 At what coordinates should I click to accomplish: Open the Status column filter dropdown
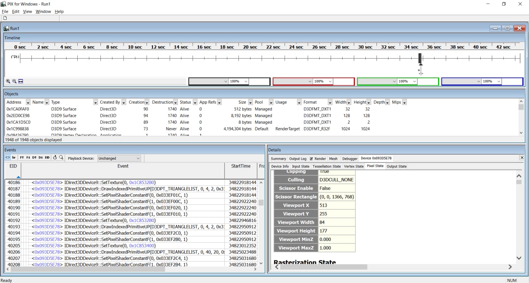(x=195, y=102)
